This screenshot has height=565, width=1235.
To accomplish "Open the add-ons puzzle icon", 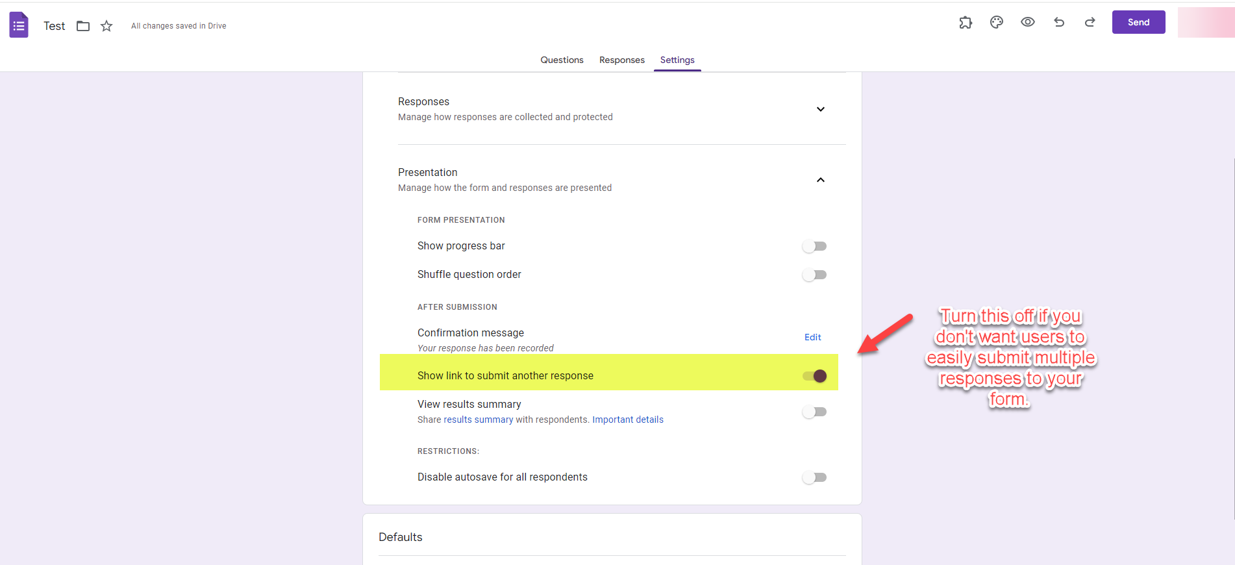I will click(966, 22).
